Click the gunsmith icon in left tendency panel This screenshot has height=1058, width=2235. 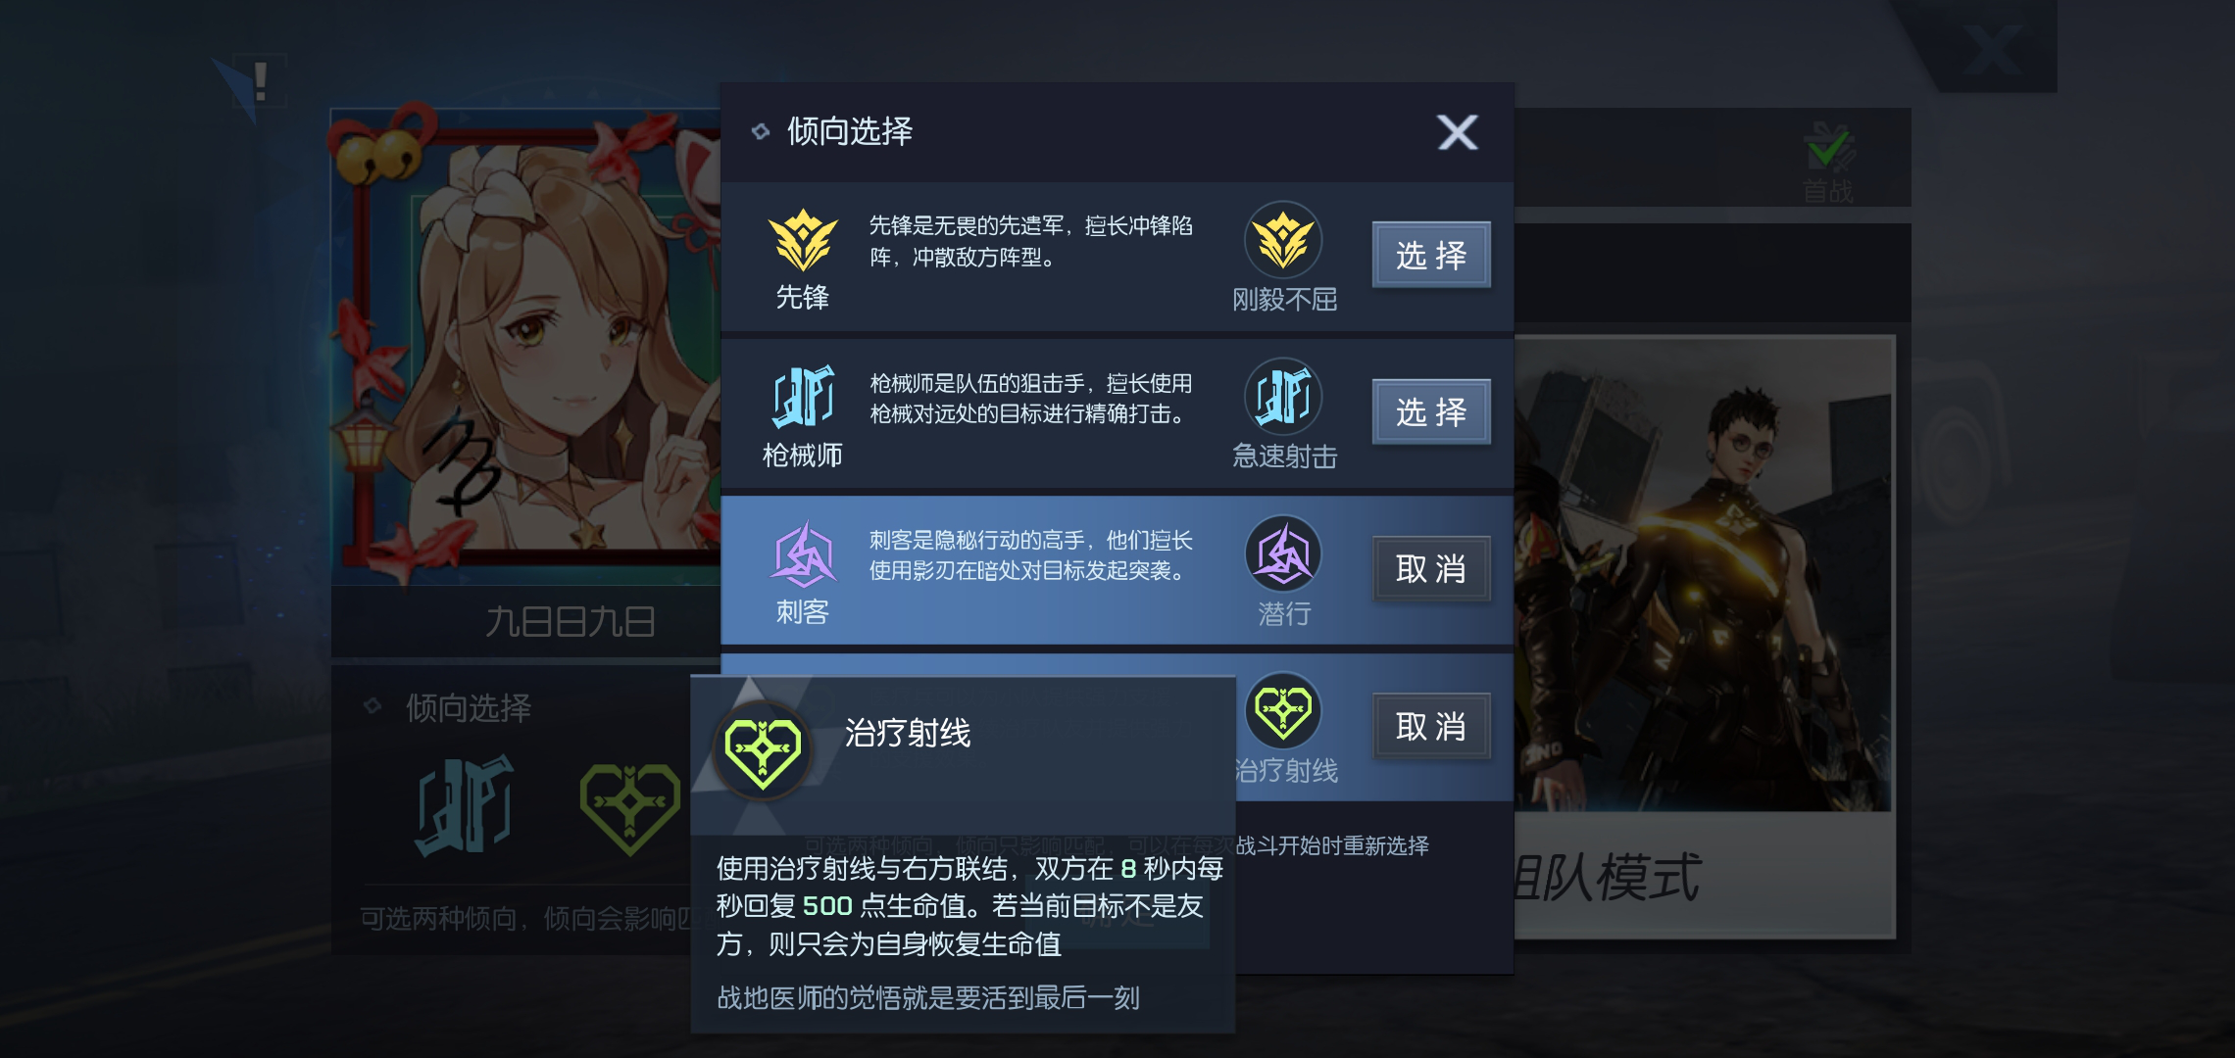(x=466, y=805)
